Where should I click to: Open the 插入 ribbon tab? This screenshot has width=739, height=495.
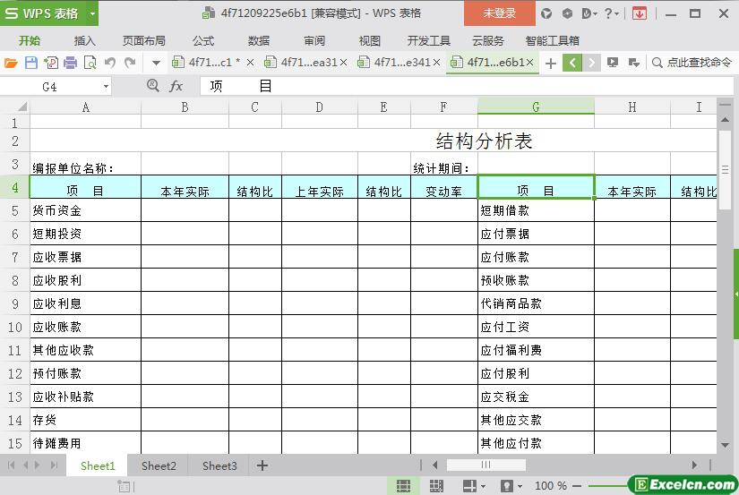point(85,41)
